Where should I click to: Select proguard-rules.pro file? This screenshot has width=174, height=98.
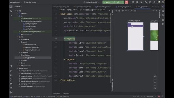tap(27, 76)
